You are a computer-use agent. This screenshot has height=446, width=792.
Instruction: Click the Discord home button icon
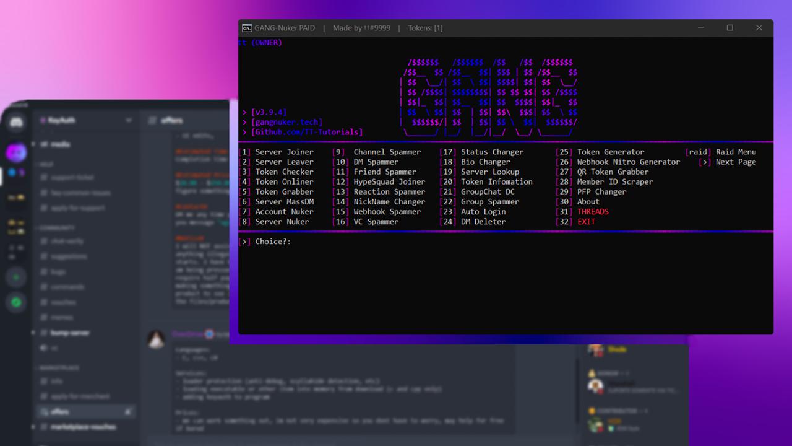point(16,123)
